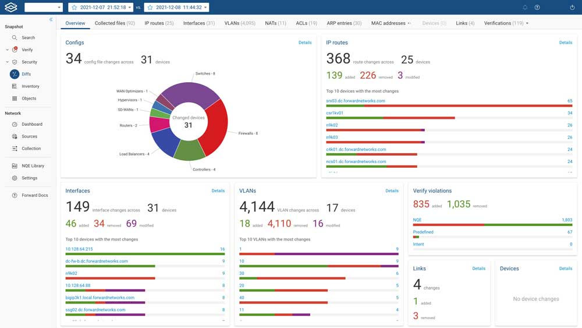The height and width of the screenshot is (328, 582).
Task: Click the Diffs icon in sidebar
Action: 15,74
